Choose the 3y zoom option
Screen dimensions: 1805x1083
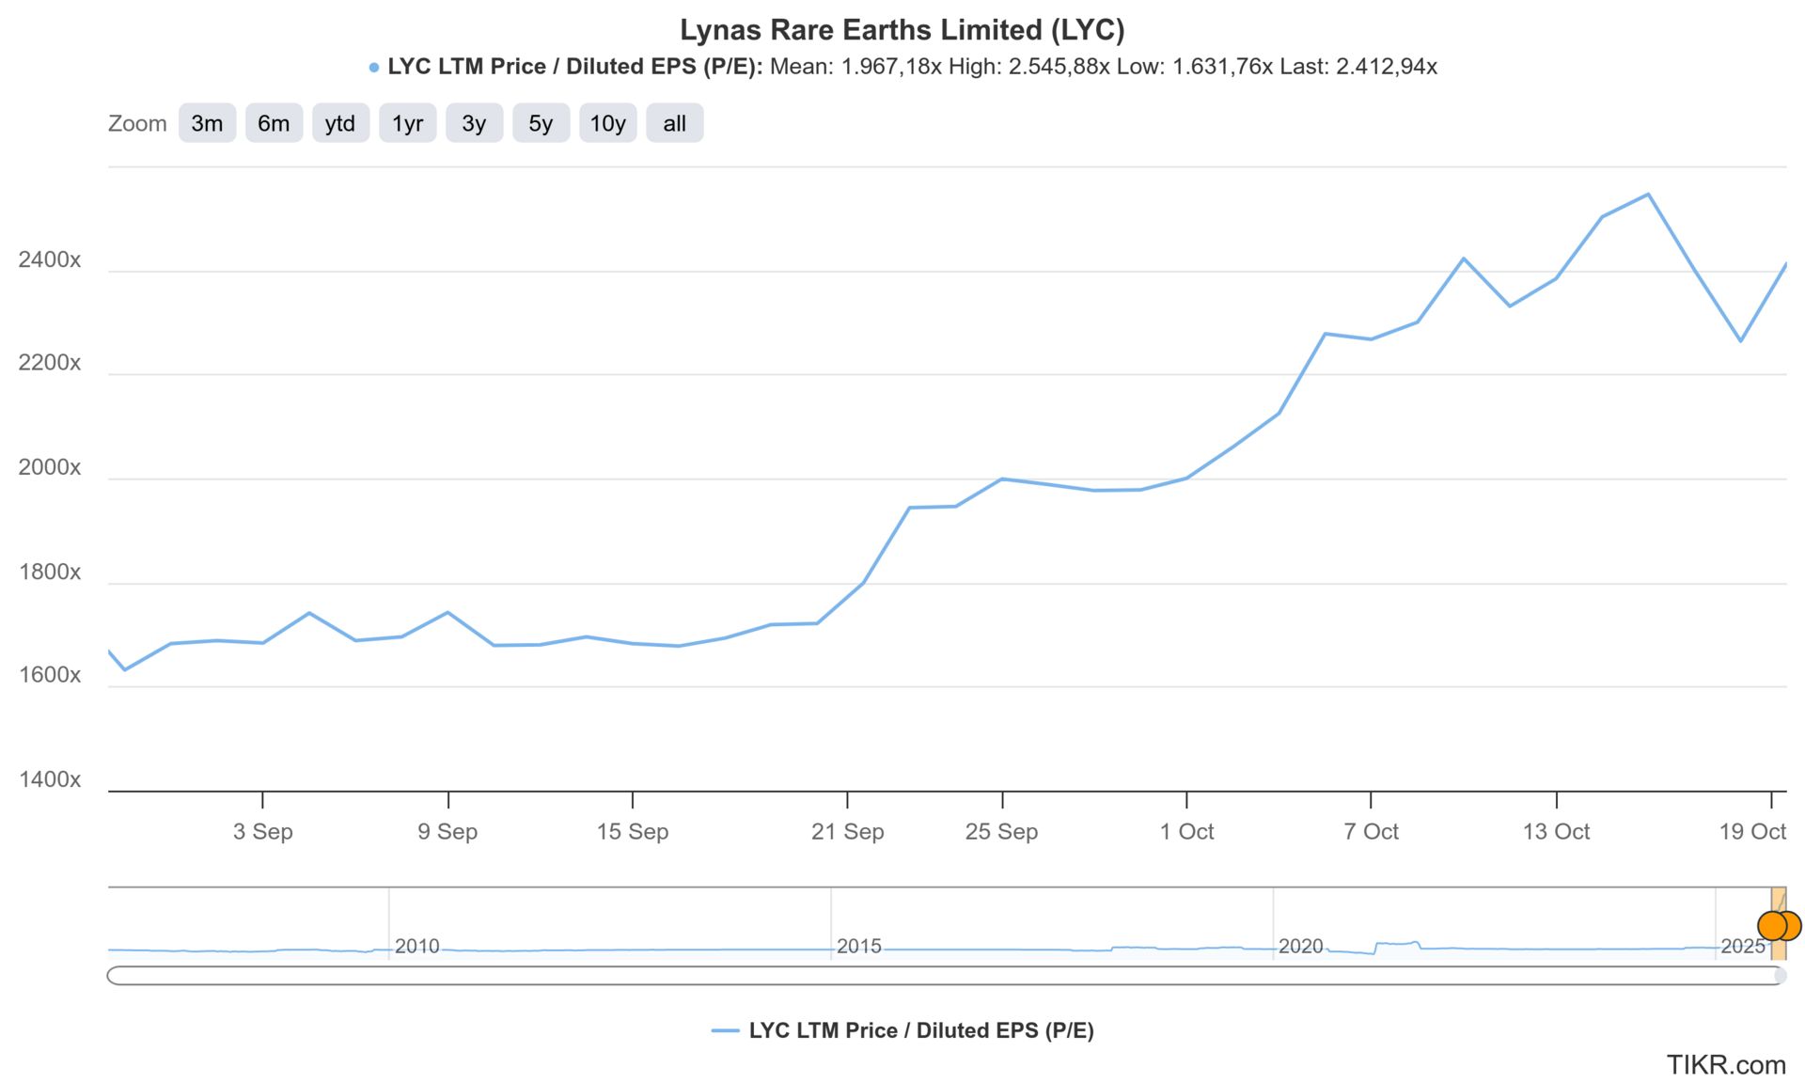point(474,123)
